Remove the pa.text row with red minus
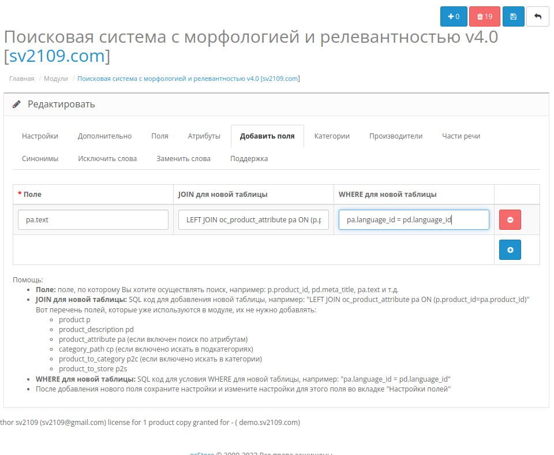Viewport: 554px width, 455px height. 510,220
